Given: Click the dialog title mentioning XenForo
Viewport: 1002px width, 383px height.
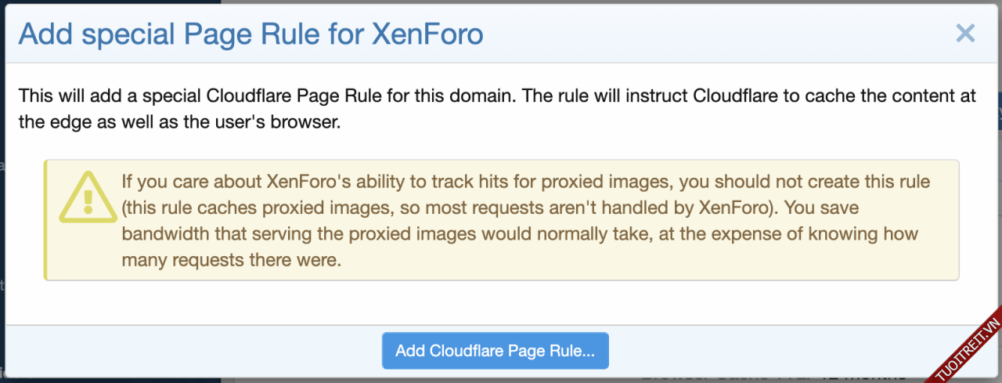Looking at the screenshot, I should click(x=250, y=34).
